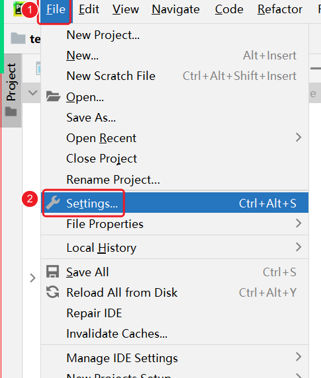Expand the File Properties submenu arrow
The height and width of the screenshot is (378, 321).
(298, 223)
